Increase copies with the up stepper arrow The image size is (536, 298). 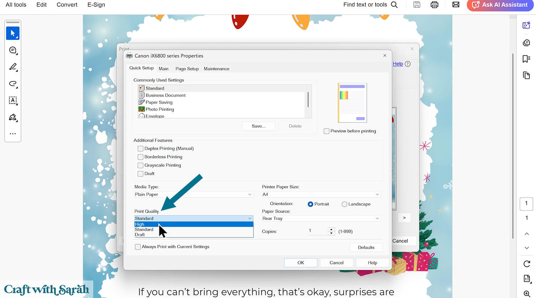[332, 229]
